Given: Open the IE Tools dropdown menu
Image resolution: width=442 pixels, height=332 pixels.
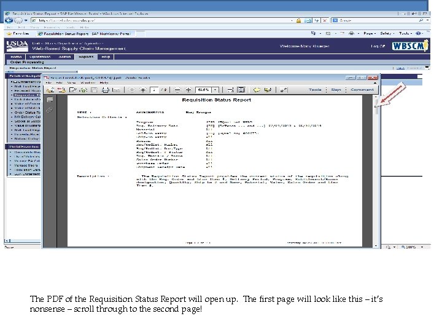Looking at the screenshot, I should 405,33.
